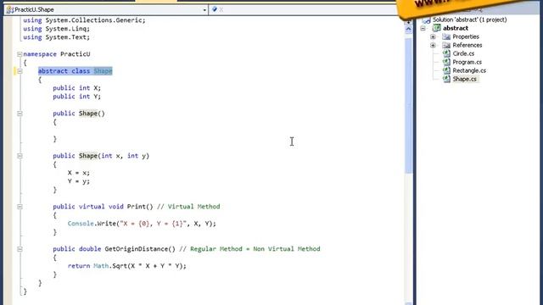Screen dimensions: 543x305
Task: Click the editor vertical scrollbar thumb
Action: (408, 105)
